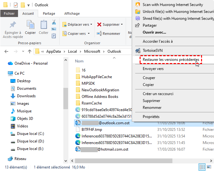This screenshot has height=171, width=214.
Task: Click the Up one level arrow
Action: (30, 51)
